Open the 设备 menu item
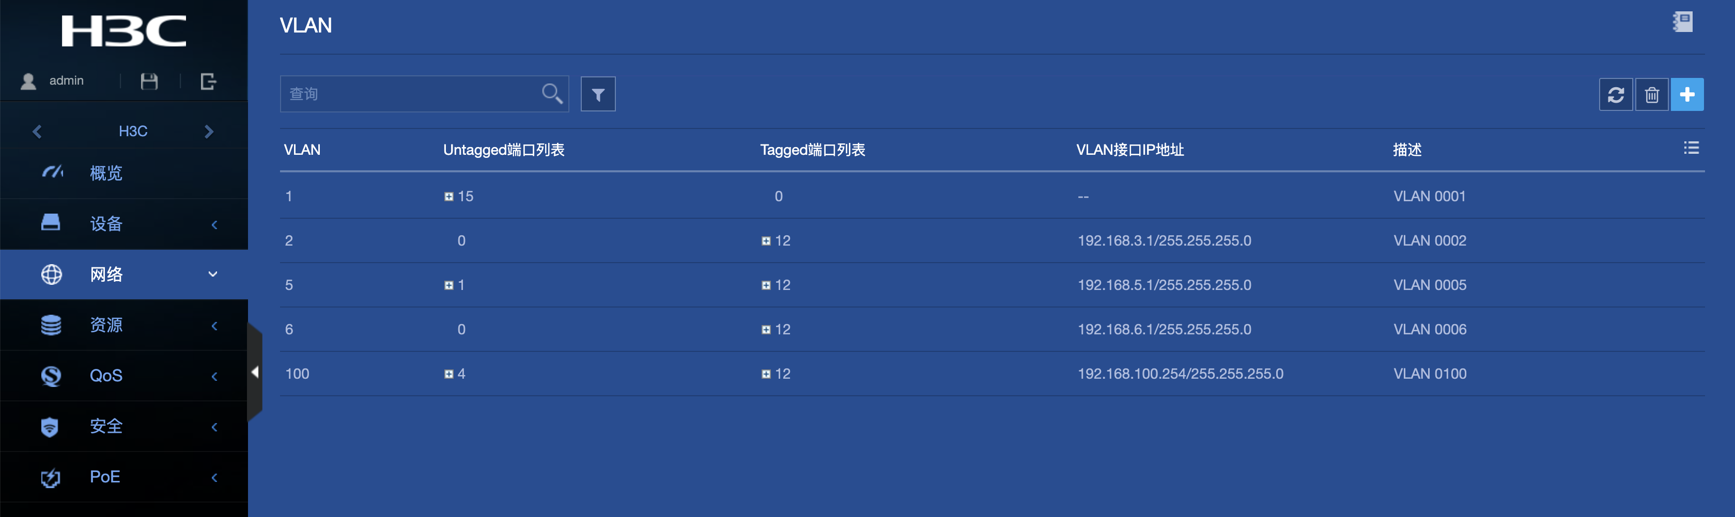1735x517 pixels. click(124, 224)
